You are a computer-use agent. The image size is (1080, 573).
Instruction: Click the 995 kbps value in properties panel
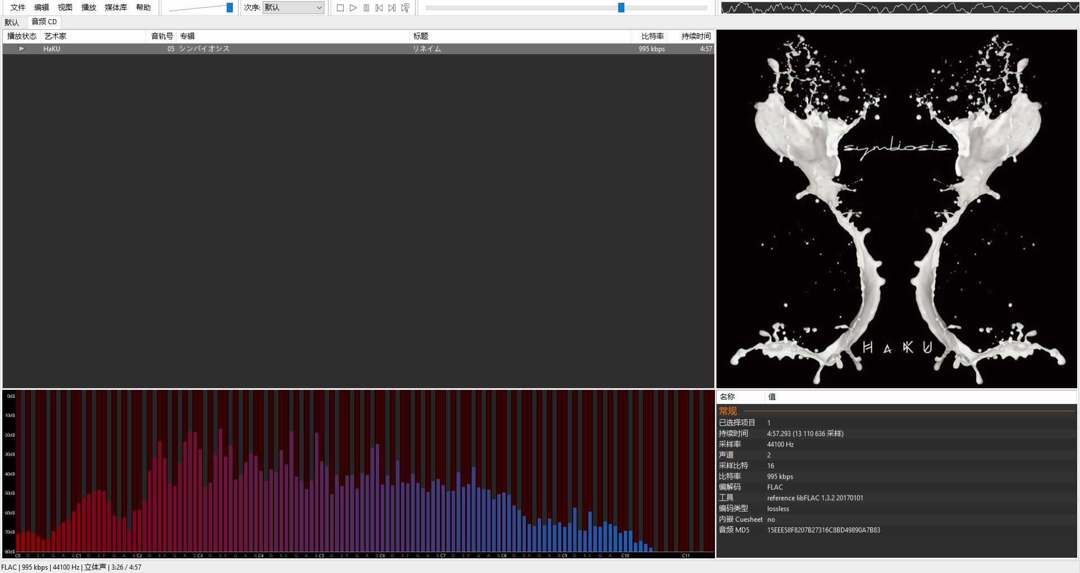780,476
